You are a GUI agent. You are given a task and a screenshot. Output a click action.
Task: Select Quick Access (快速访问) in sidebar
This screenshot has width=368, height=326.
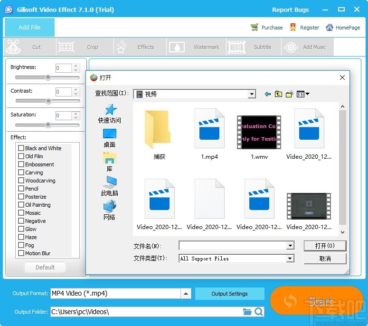110,114
